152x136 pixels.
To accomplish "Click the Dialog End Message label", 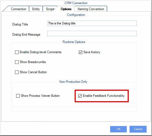I will point(26,35).
